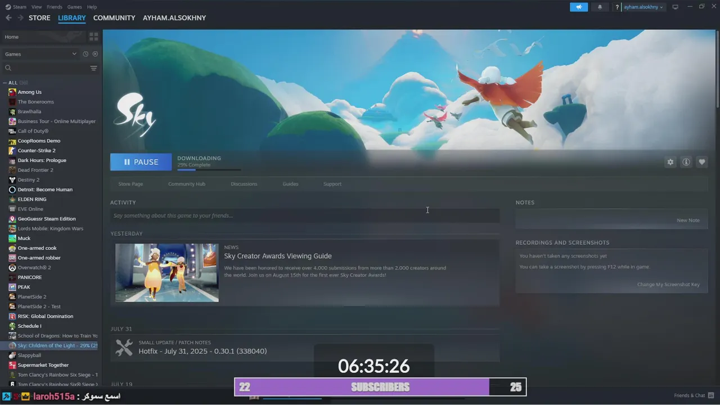Add Sky to favorites heart icon
Image resolution: width=720 pixels, height=405 pixels.
coord(701,162)
